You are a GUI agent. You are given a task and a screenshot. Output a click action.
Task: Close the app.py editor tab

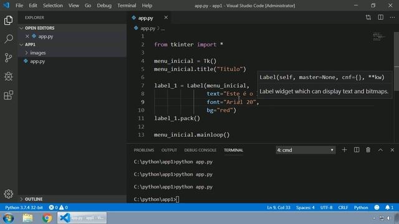166,17
